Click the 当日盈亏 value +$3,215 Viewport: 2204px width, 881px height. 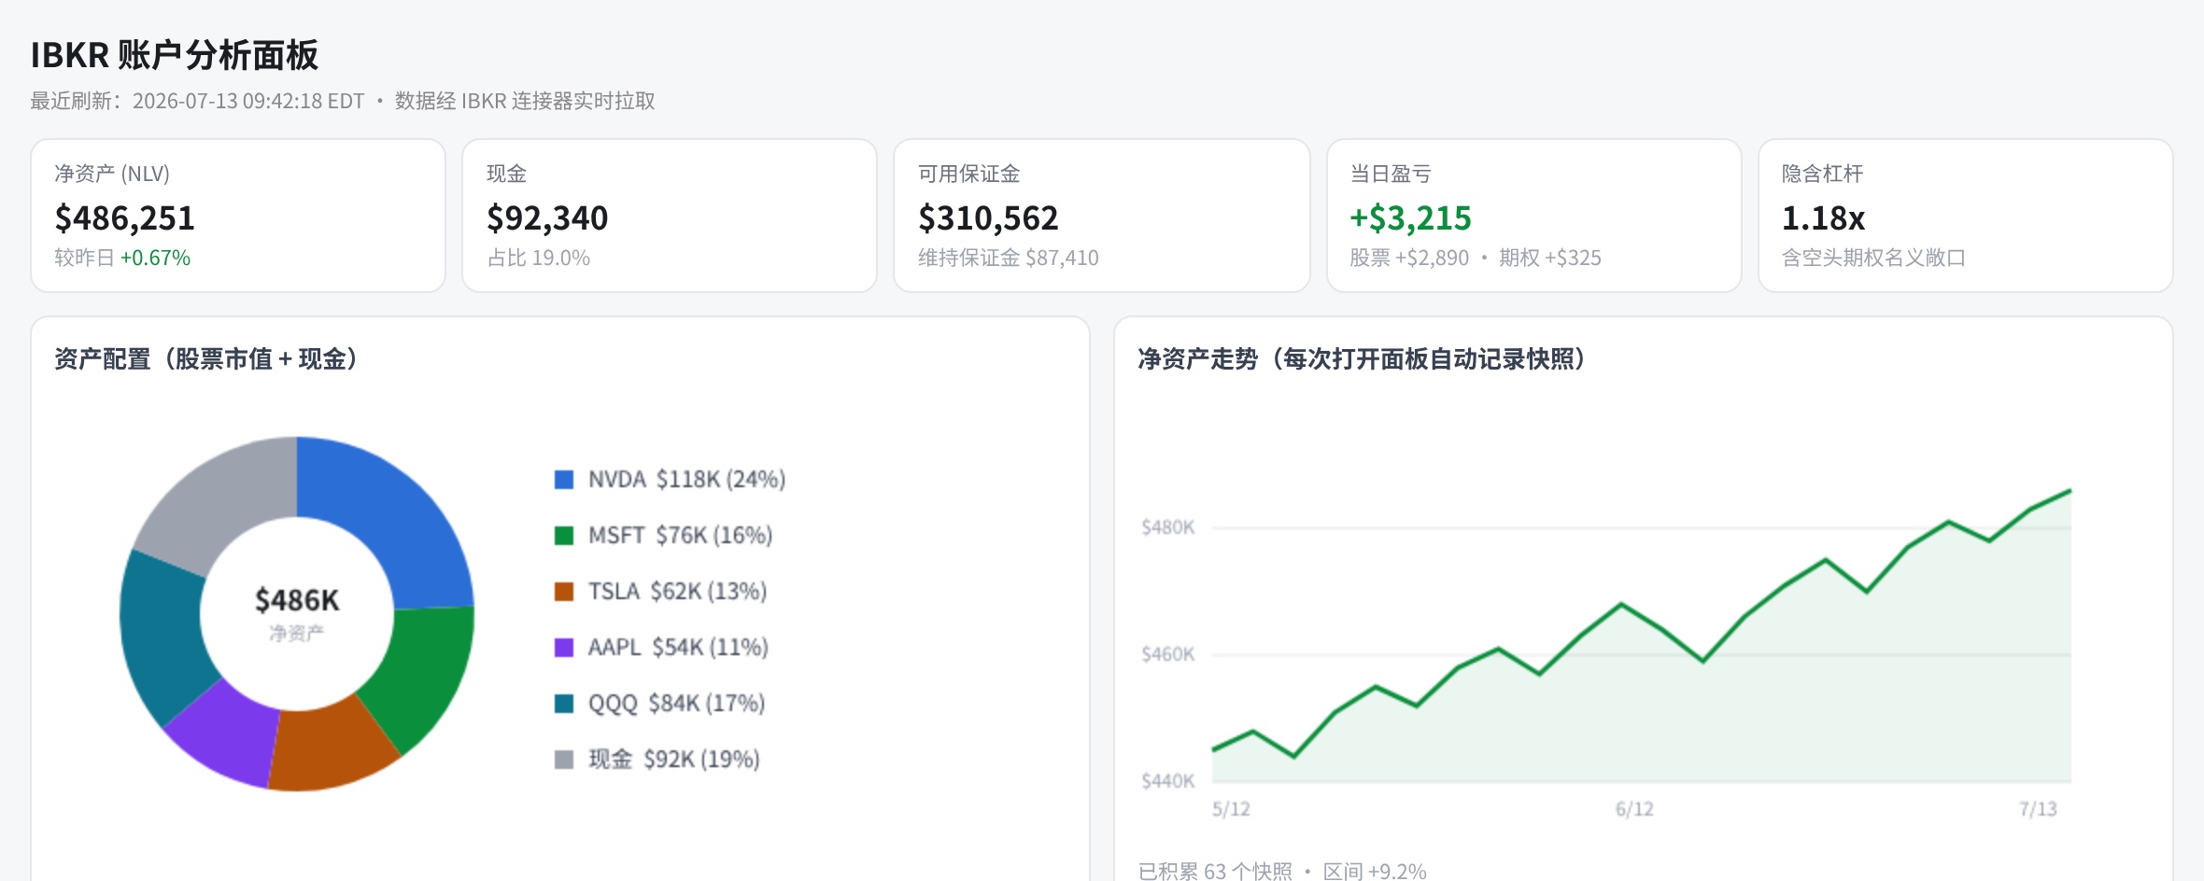tap(1410, 218)
